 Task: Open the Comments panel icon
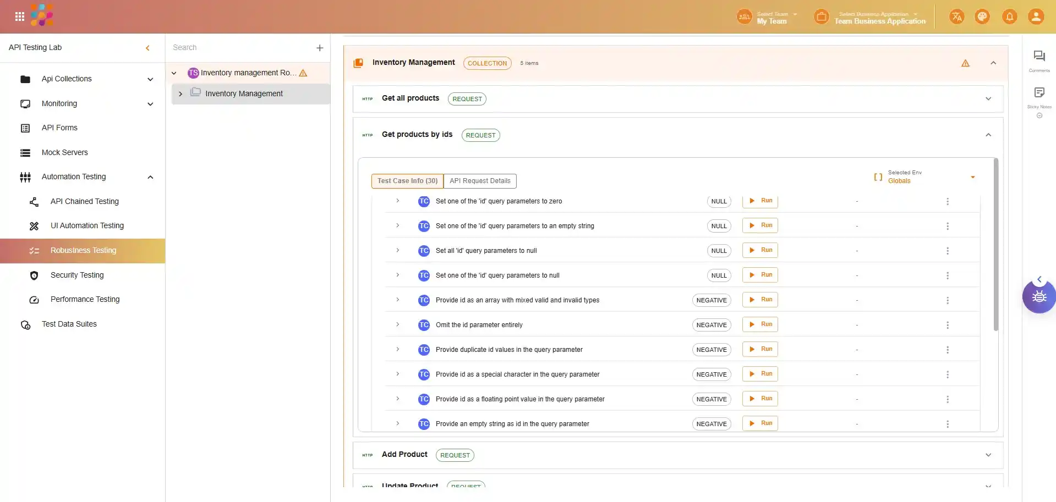[x=1039, y=56]
